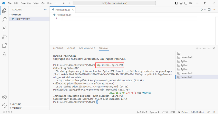The width and height of the screenshot is (218, 114).
Task: Switch to the OUTPUT panel tab
Action: (71, 48)
